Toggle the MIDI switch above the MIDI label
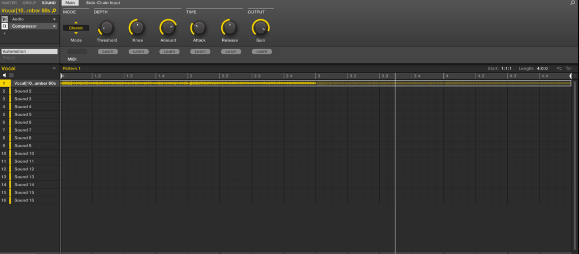 pos(77,51)
